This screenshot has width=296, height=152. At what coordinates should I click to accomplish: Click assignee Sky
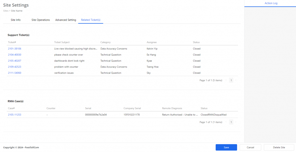click(x=149, y=73)
